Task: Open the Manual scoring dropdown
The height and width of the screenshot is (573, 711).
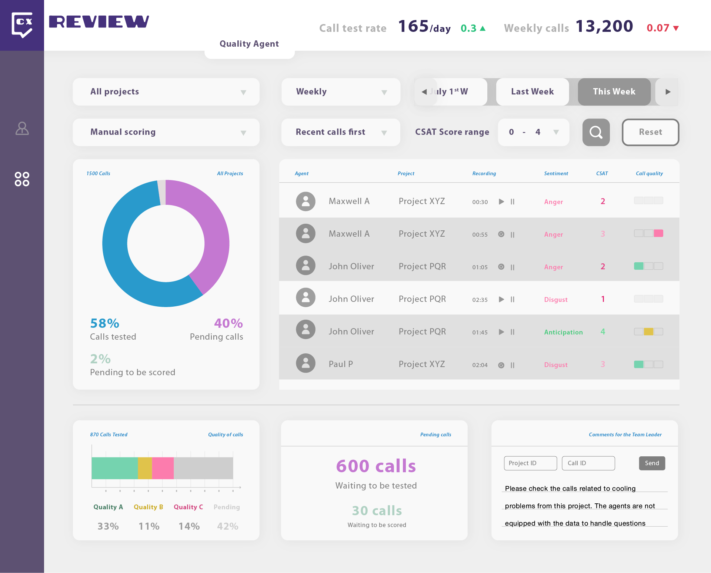Action: coord(166,132)
